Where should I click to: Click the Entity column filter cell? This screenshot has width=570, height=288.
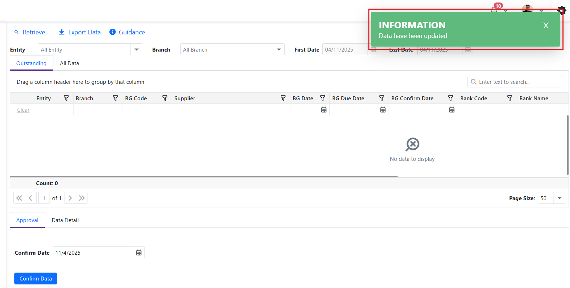pyautogui.click(x=53, y=110)
